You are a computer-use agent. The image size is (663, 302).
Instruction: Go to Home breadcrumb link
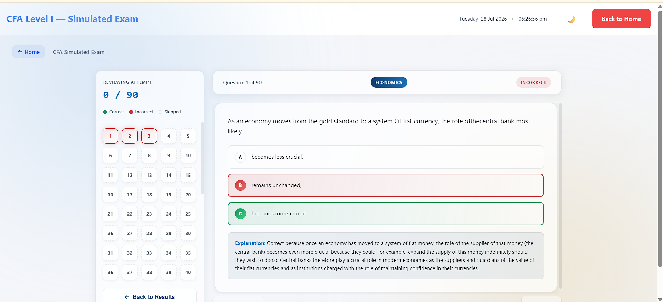29,52
